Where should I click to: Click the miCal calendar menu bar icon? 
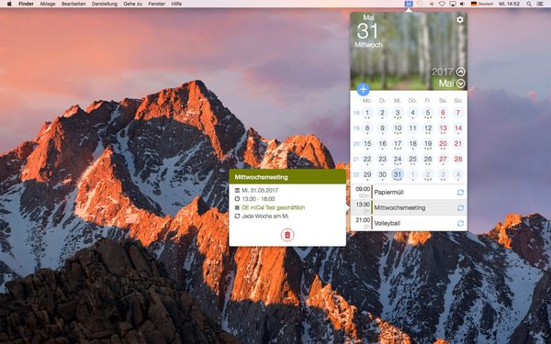[409, 4]
